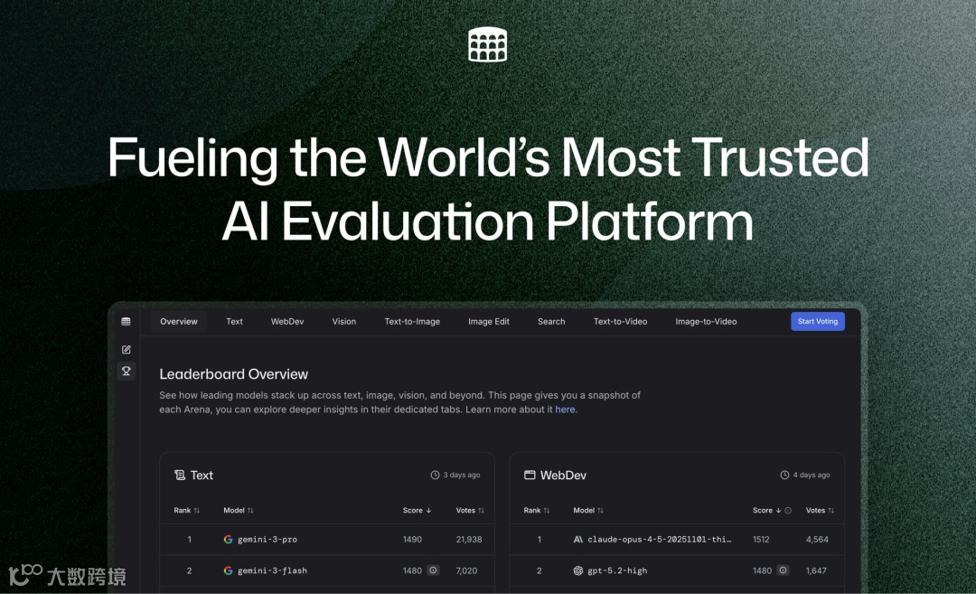The height and width of the screenshot is (594, 976).
Task: Open the Text leaderboard card title
Action: click(x=202, y=475)
